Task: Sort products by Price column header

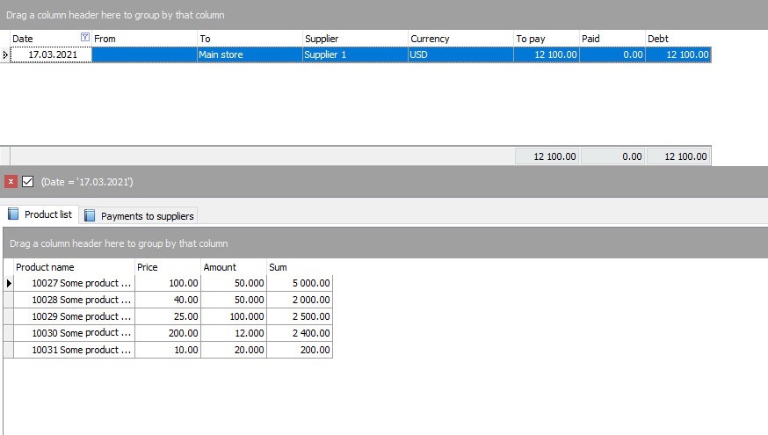Action: [167, 267]
